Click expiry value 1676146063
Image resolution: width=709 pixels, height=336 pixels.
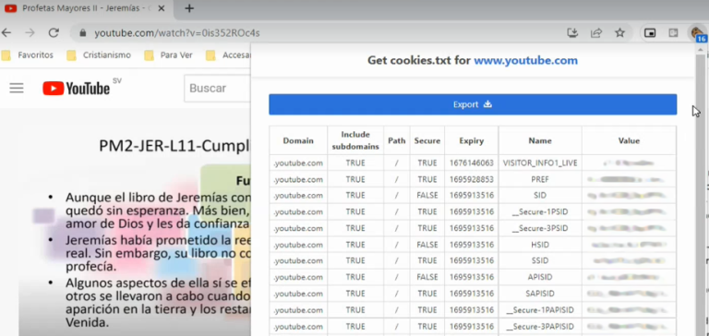(472, 162)
